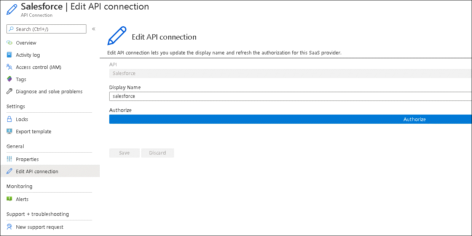This screenshot has height=236, width=472.
Task: Click the disabled API Salesforce field
Action: 289,73
